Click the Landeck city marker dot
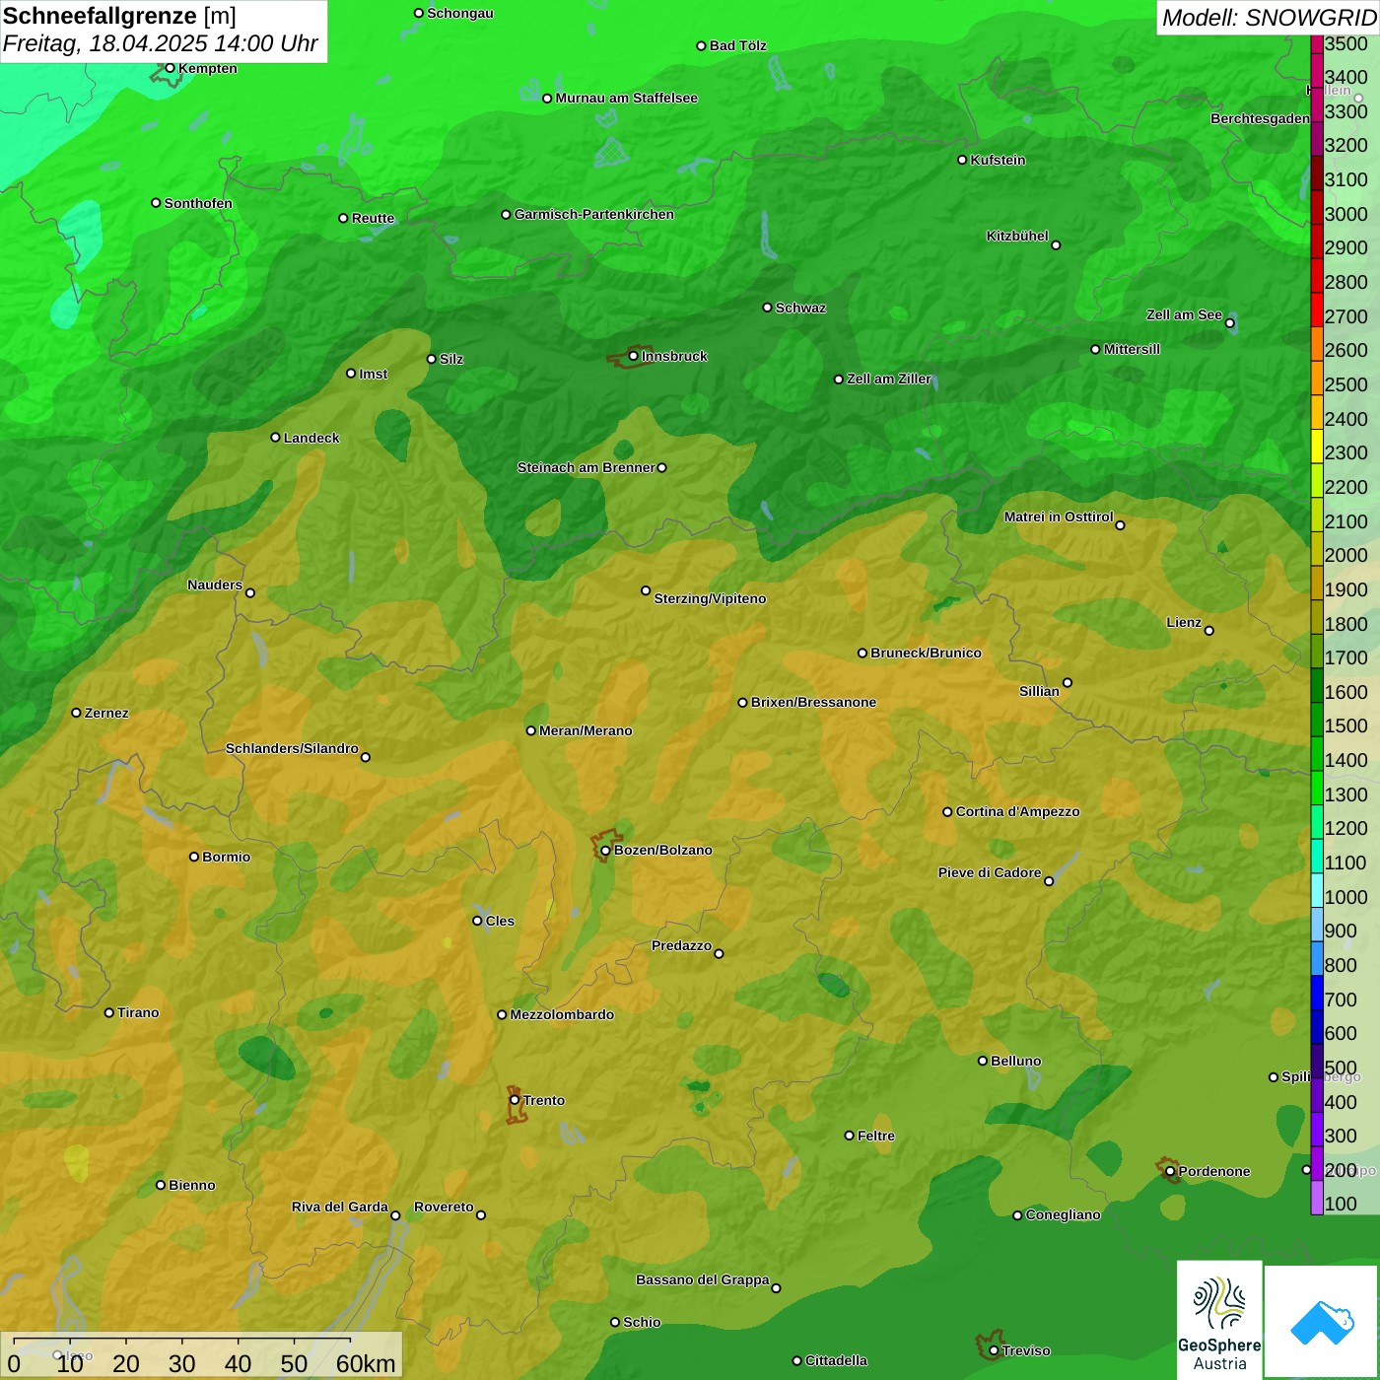Image resolution: width=1380 pixels, height=1380 pixels. point(275,438)
